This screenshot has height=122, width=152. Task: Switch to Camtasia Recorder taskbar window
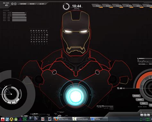[80, 119]
